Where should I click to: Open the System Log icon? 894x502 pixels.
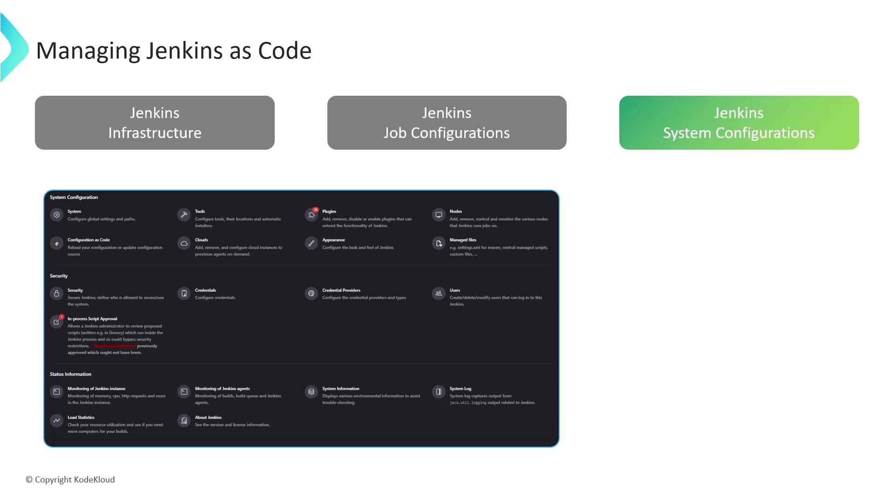[439, 392]
